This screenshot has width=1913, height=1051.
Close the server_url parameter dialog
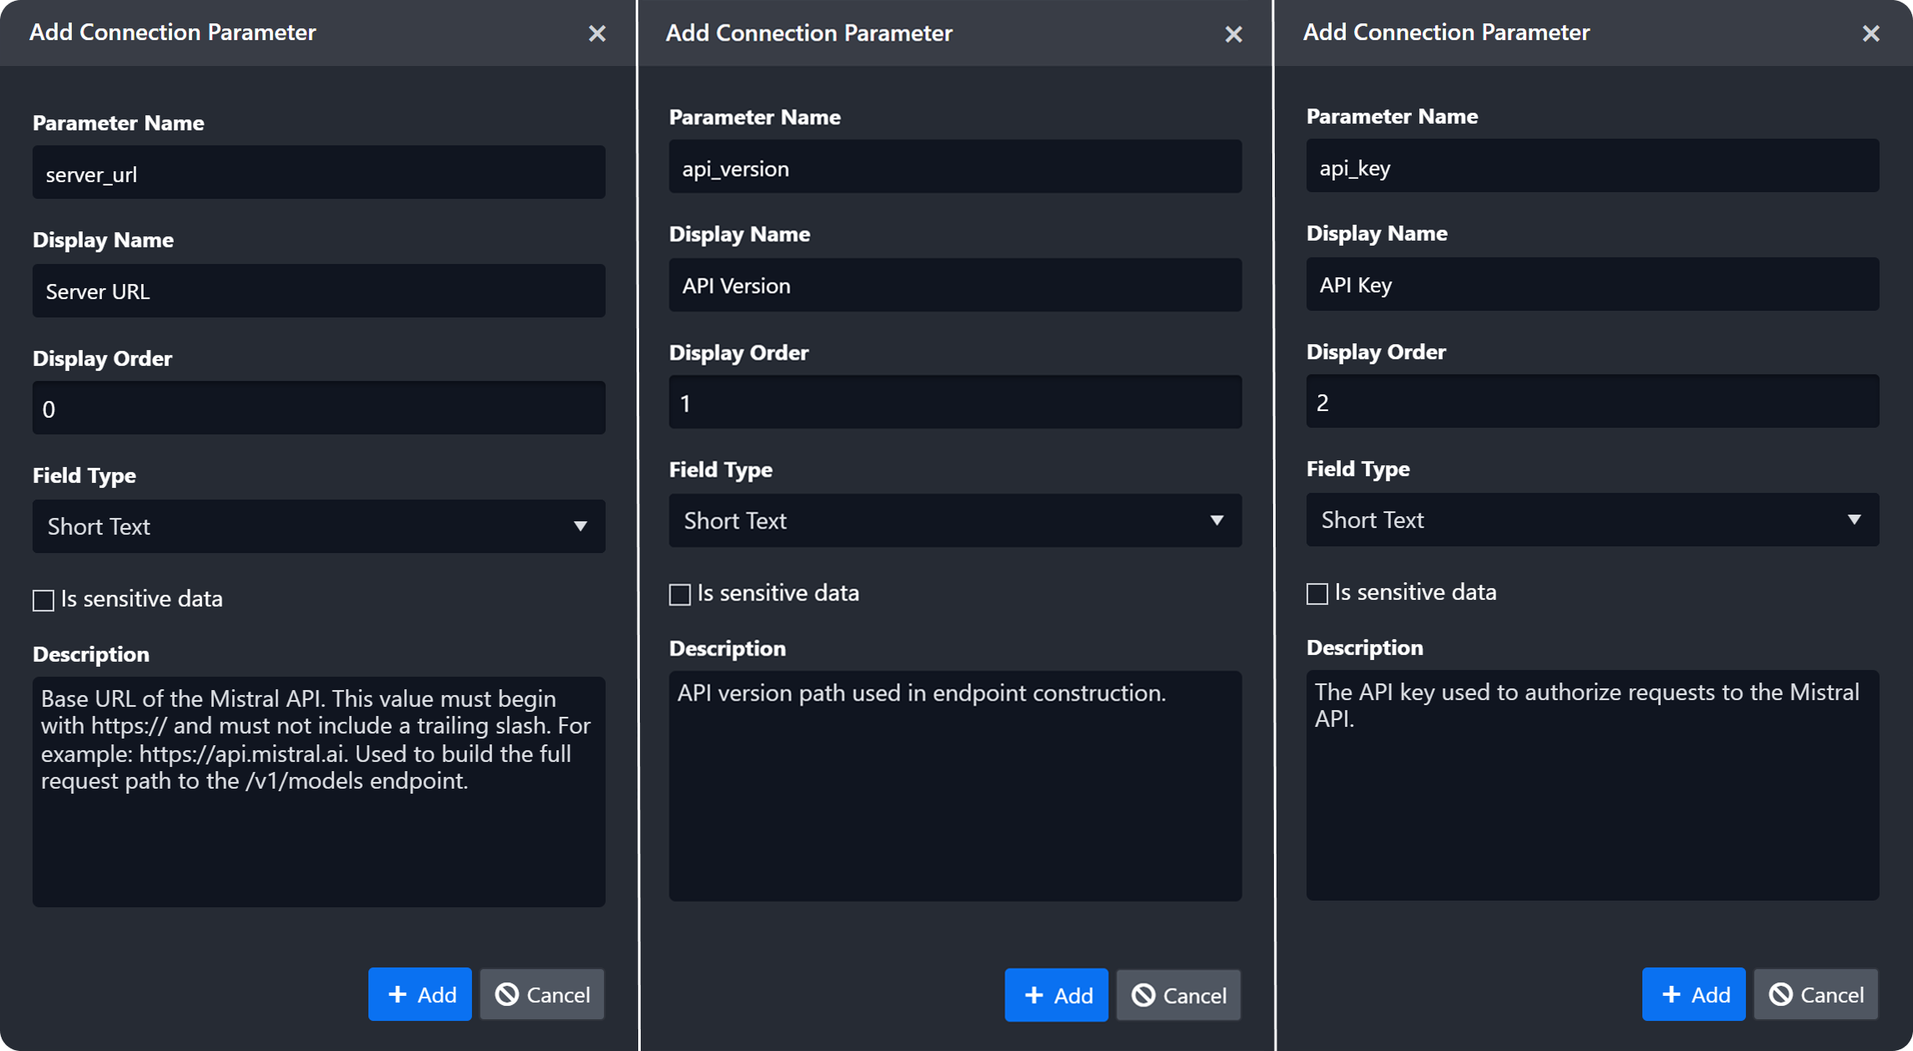tap(596, 33)
